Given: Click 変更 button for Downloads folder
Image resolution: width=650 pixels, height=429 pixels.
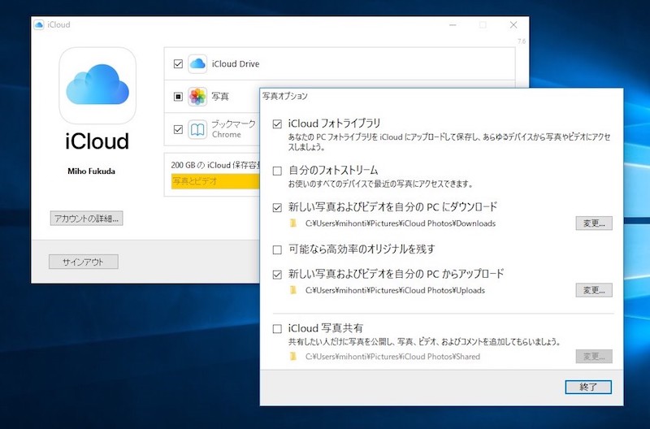Looking at the screenshot, I should coord(594,223).
